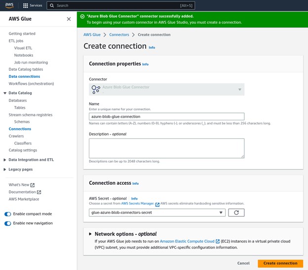Screen dimensions: 308x270
Task: Click external link icon after Secrets Manager
Action: (x=157, y=204)
